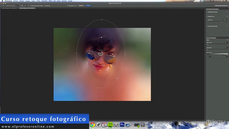Open the Selección menu
229x129 pixels.
point(44,1)
